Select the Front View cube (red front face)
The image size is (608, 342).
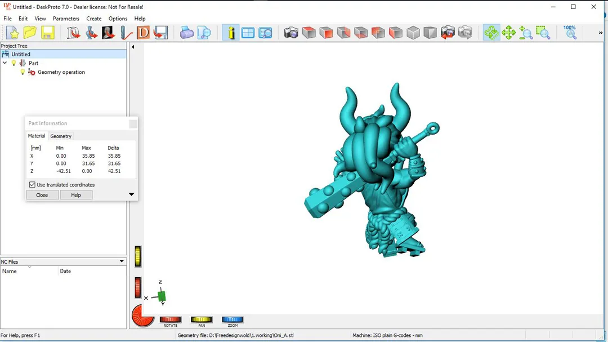(326, 33)
